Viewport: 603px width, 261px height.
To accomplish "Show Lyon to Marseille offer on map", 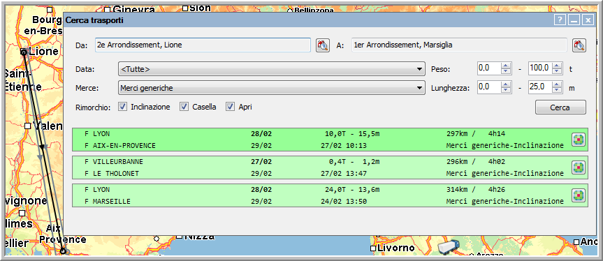I will 579,195.
